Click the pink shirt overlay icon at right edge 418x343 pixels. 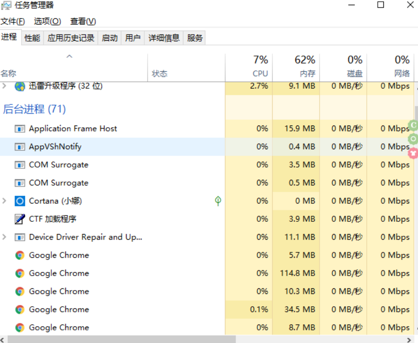click(413, 153)
